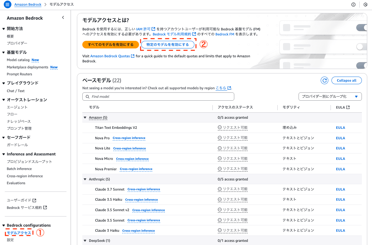
Task: Collapse the 基盤モデル sidebar section
Action: [3, 53]
